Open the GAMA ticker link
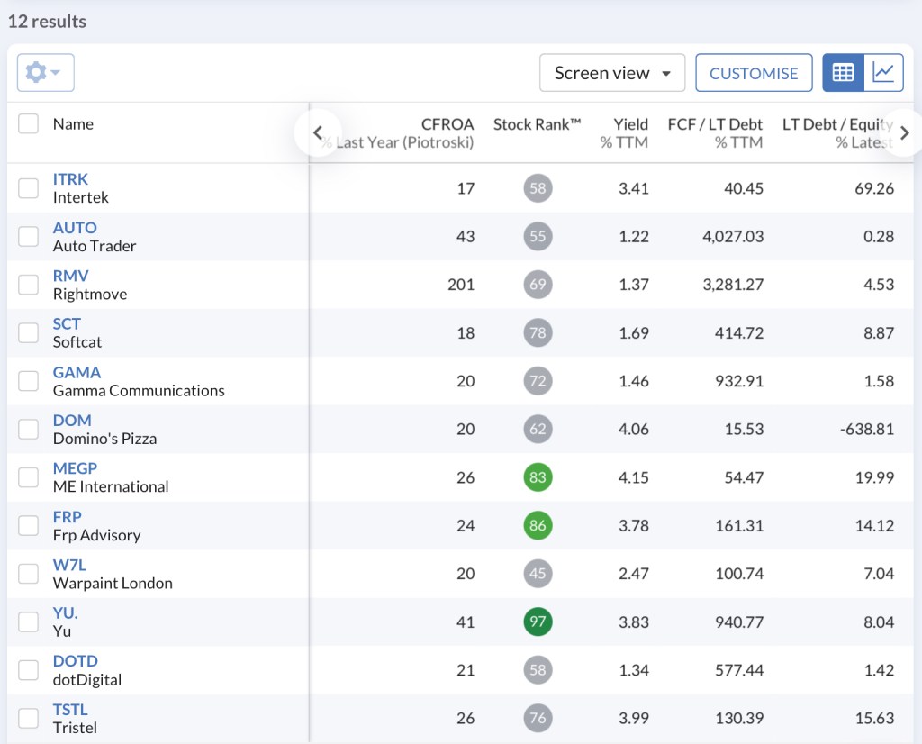The width and height of the screenshot is (922, 744). (x=77, y=372)
